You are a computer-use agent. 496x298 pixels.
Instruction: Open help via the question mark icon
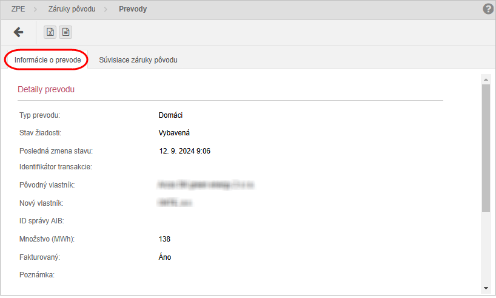488,9
